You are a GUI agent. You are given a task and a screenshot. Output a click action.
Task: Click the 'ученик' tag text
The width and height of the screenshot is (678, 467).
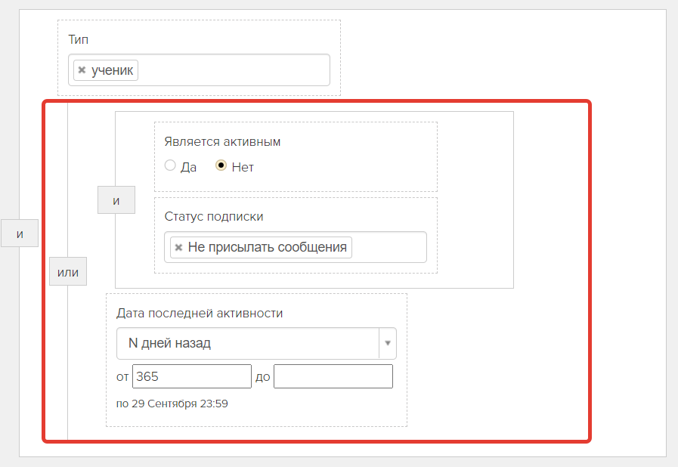click(x=112, y=70)
